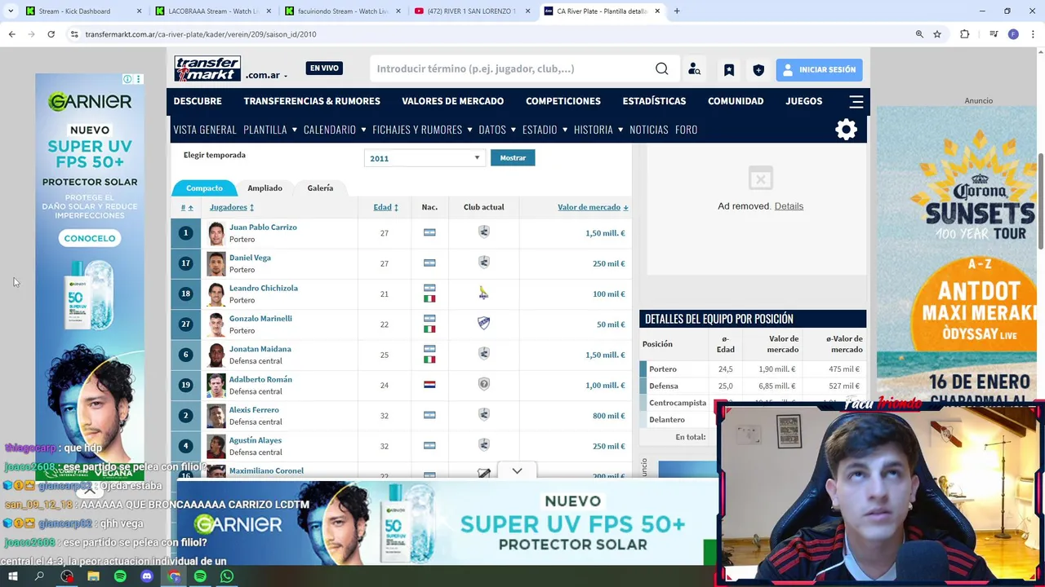Screen dimensions: 1045x587
Task: Collapse the bottom banner ad with chevron
Action: point(517,471)
